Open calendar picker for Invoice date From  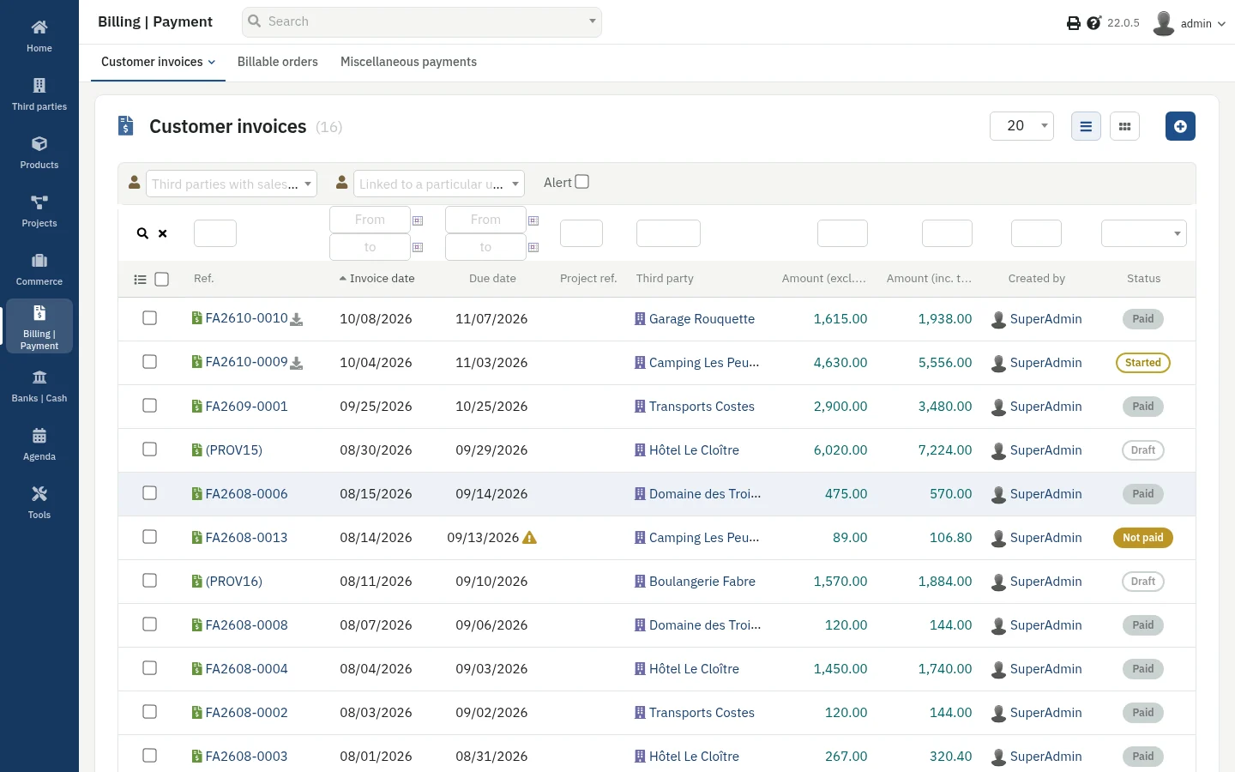418,220
